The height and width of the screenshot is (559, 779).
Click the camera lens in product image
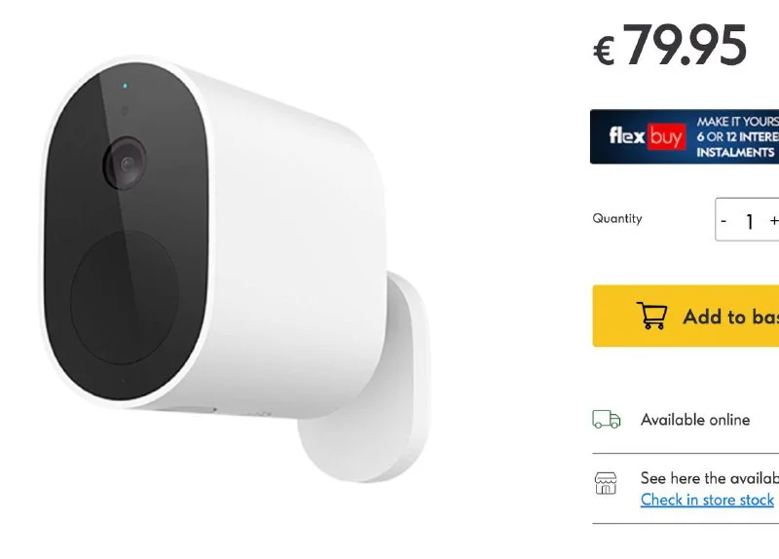tap(125, 163)
